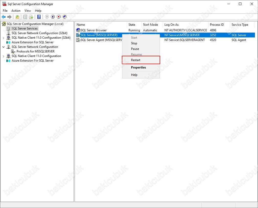Open the File menu
Viewport: 258px width, 208px height.
coord(5,11)
